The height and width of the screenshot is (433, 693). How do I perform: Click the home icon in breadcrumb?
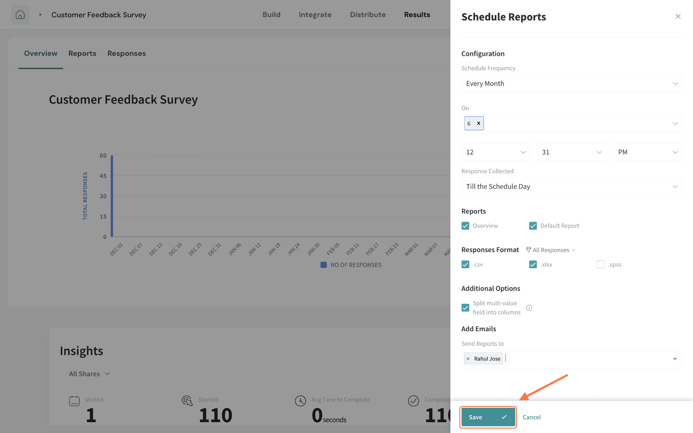(x=20, y=15)
